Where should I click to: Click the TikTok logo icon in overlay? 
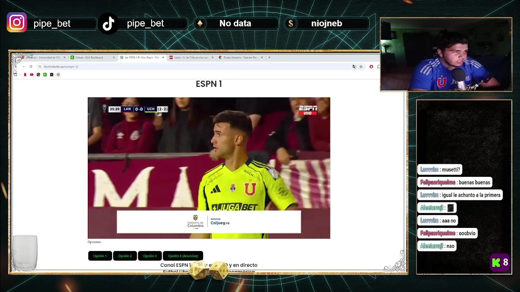pos(108,24)
